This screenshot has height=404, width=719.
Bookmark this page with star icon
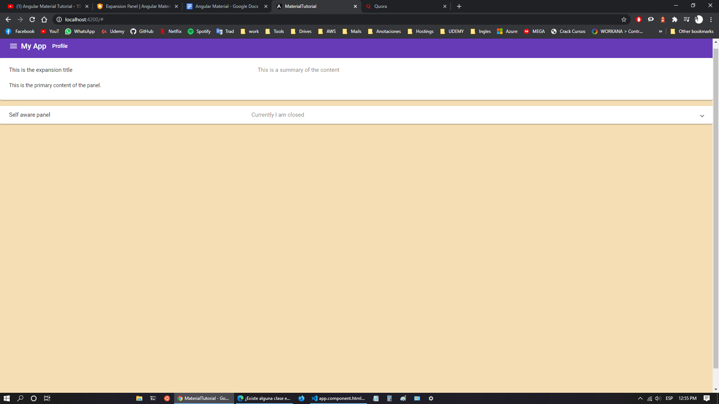[624, 19]
